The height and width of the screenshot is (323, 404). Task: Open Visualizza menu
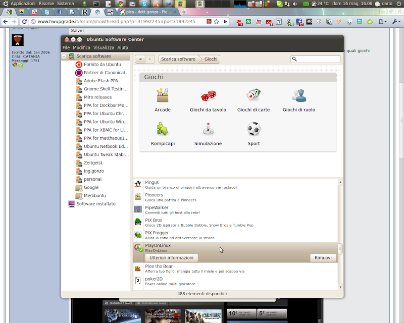point(104,47)
